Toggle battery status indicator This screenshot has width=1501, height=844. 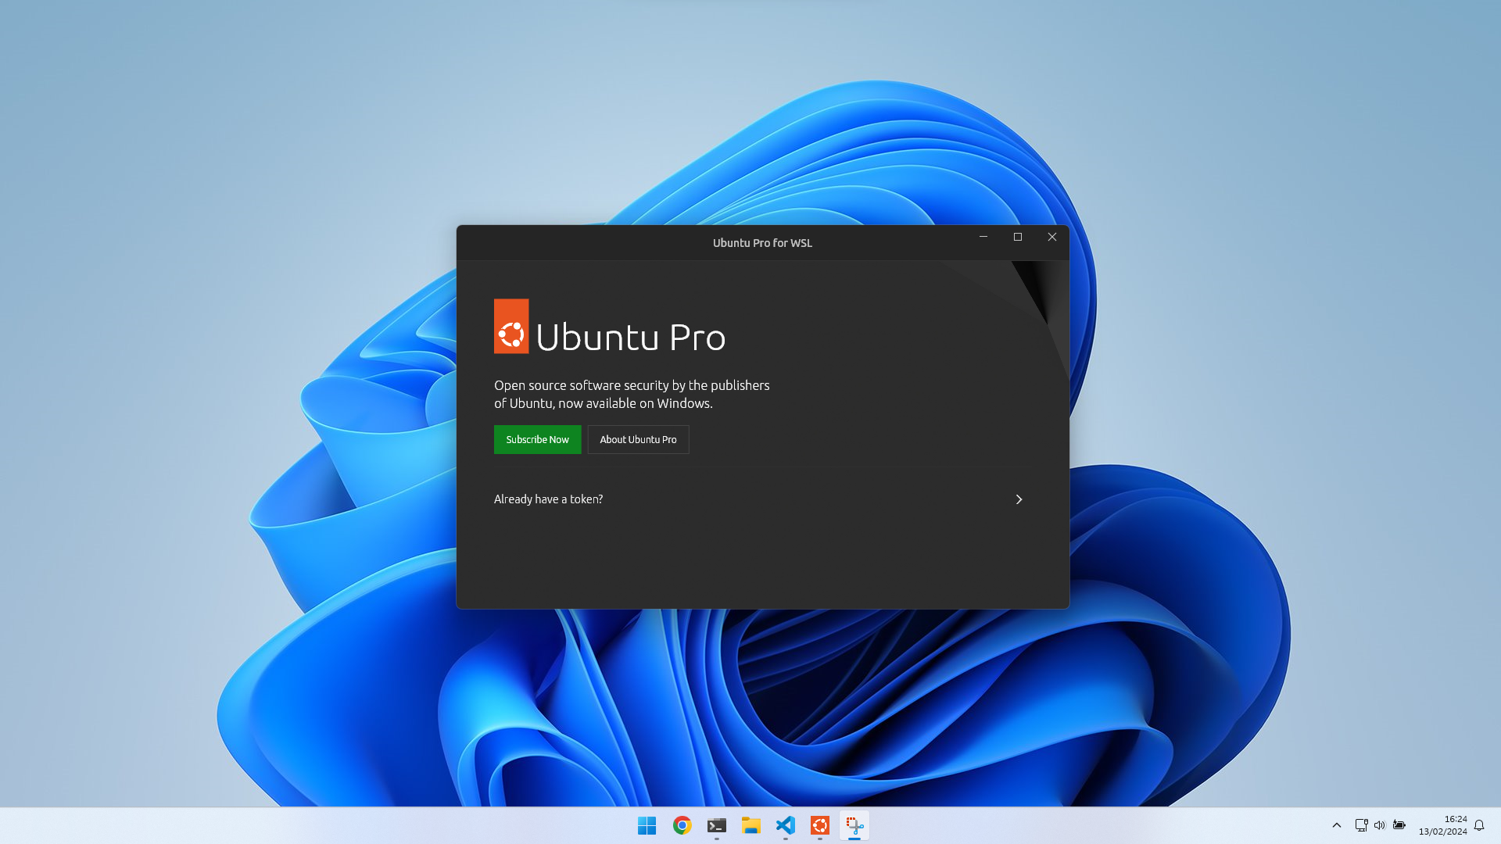pyautogui.click(x=1399, y=824)
